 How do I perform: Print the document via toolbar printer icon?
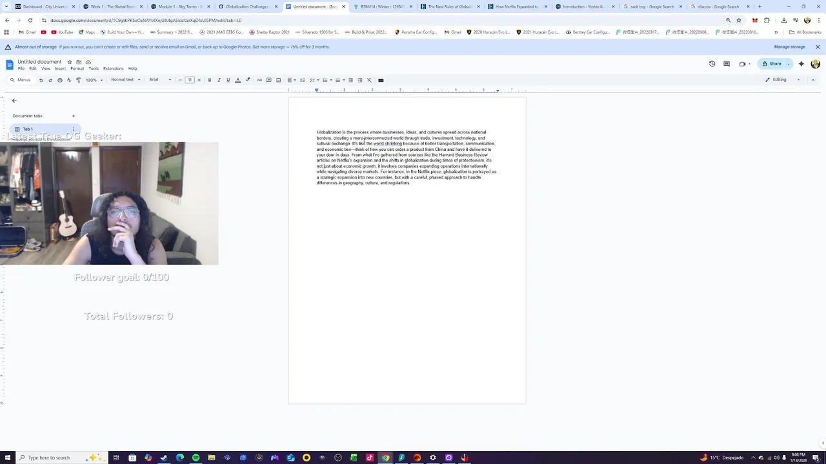[x=60, y=80]
